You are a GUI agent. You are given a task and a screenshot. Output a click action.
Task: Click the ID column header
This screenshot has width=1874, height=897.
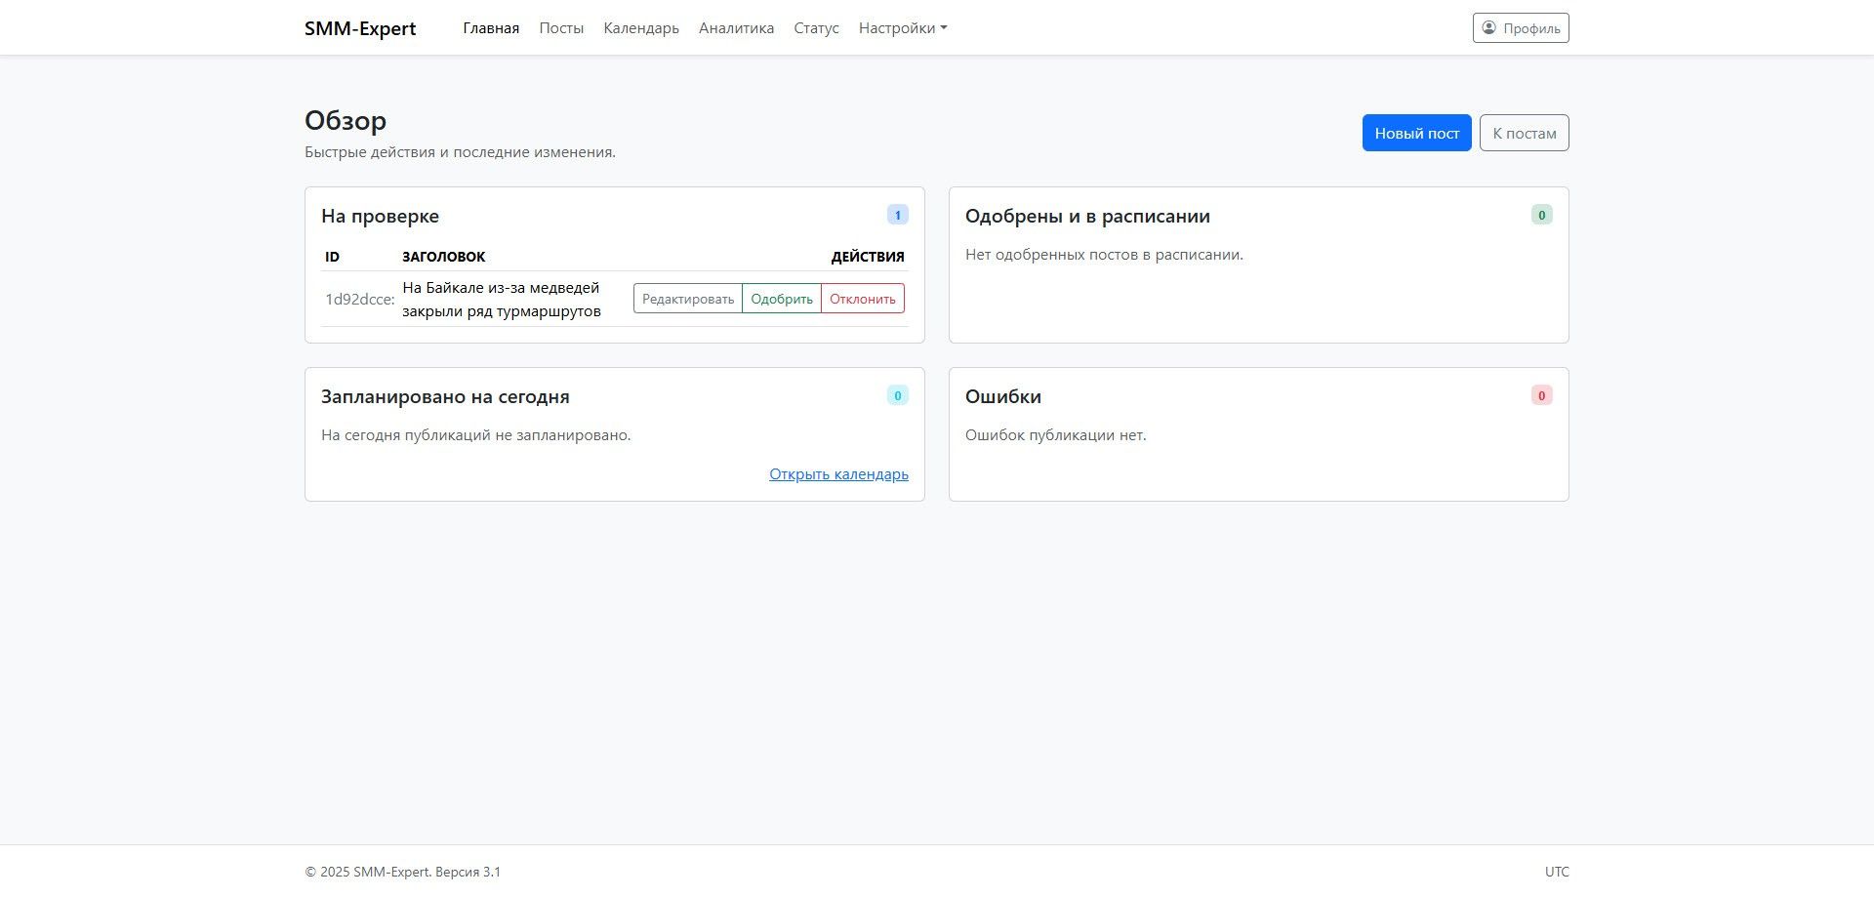coord(332,257)
